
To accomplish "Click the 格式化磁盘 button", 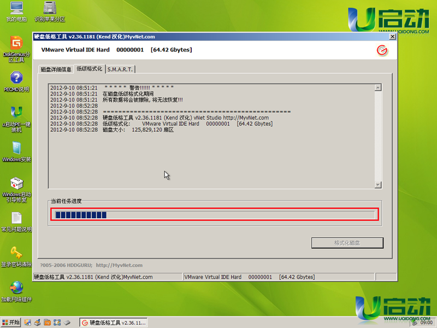I will click(x=347, y=243).
